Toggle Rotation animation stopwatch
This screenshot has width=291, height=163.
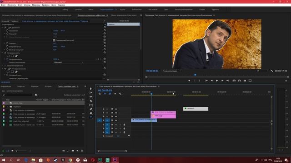click(x=7, y=43)
